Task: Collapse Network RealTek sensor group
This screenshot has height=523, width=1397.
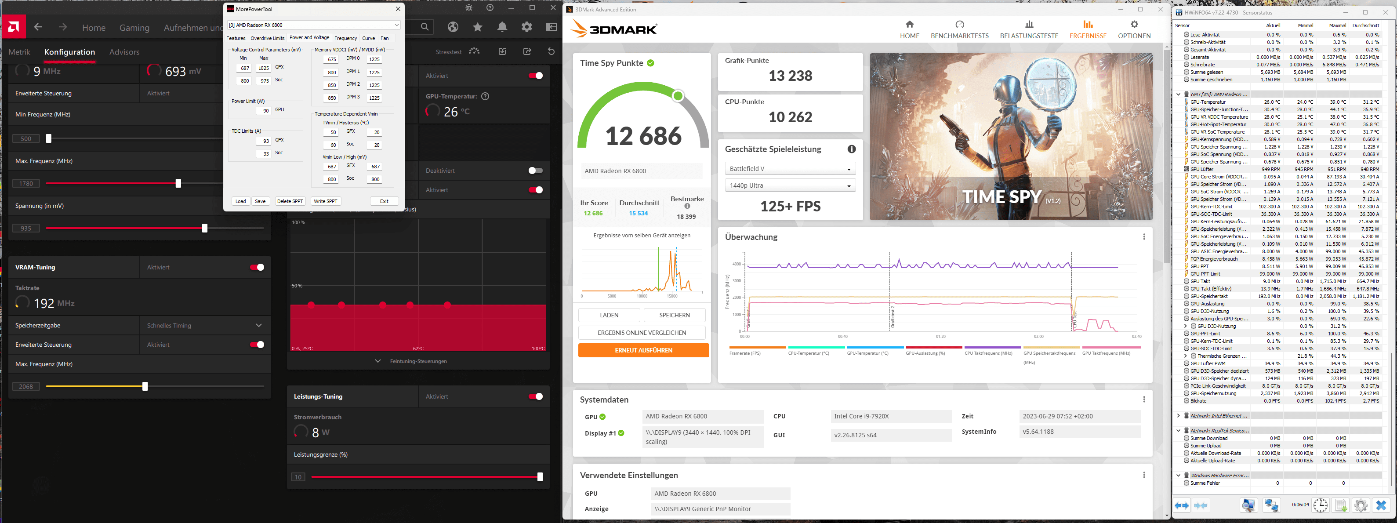Action: [x=1179, y=431]
